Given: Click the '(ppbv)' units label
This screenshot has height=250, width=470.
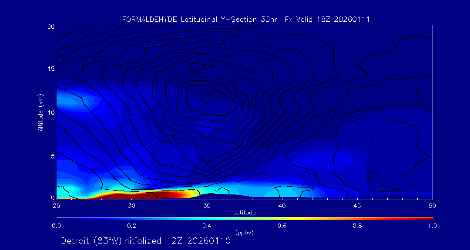Looking at the screenshot, I should [245, 232].
